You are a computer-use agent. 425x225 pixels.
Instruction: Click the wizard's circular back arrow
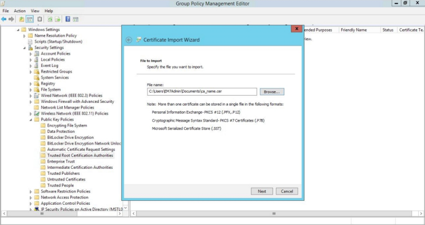point(128,40)
